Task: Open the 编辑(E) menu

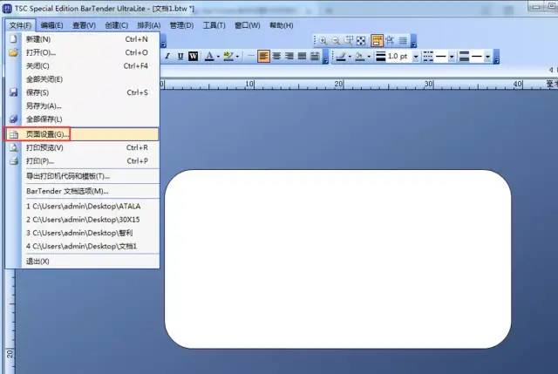Action: click(51, 25)
